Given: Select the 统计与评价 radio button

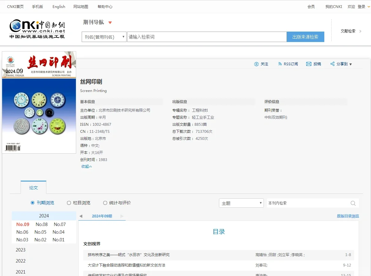Looking at the screenshot, I should coord(105,203).
